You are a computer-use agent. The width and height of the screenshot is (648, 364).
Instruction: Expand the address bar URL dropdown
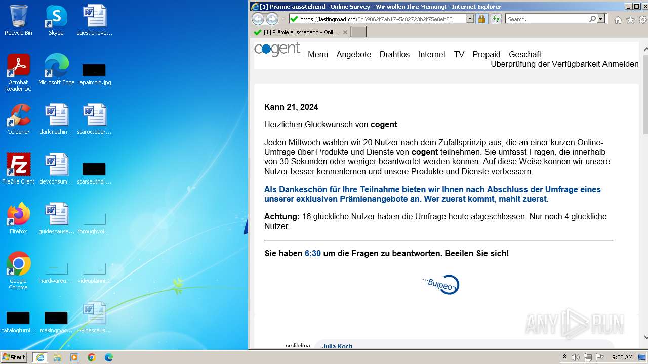click(x=470, y=19)
